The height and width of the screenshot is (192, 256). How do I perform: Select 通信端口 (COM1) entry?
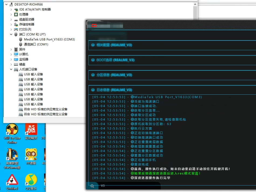[x=36, y=44]
